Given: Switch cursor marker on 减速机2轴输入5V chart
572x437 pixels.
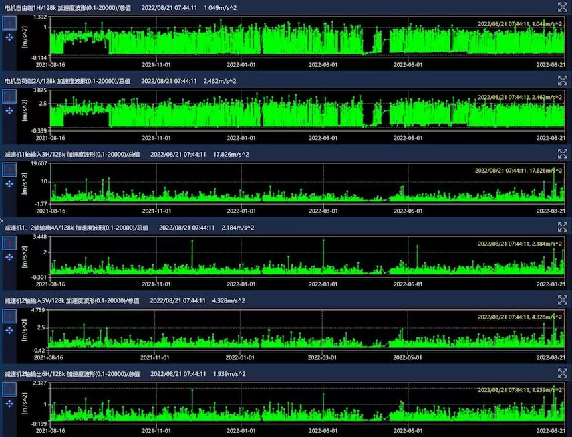Looking at the screenshot, I should [9, 317].
